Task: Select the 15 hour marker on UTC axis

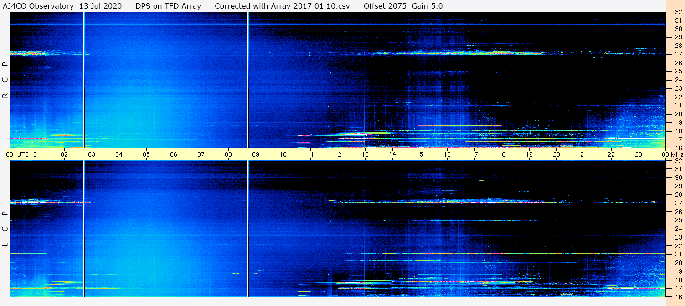Action: (420, 154)
